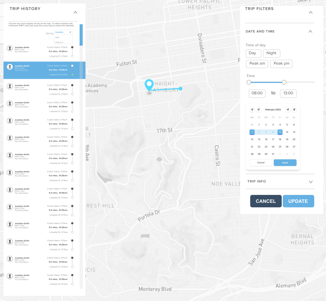This screenshot has height=301, width=326.
Task: Enable the Night time-of-day filter
Action: [x=271, y=53]
